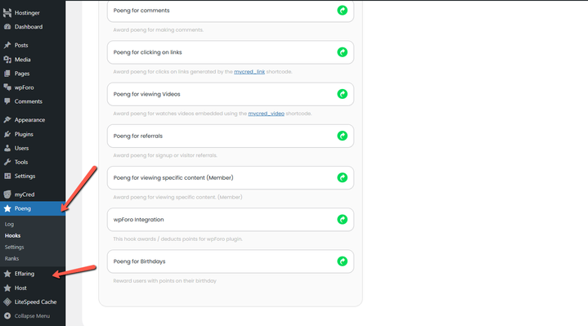Open the Log submenu under Poeng
The height and width of the screenshot is (326, 588).
(9, 224)
